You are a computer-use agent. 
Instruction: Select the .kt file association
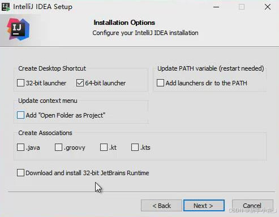[104, 147]
